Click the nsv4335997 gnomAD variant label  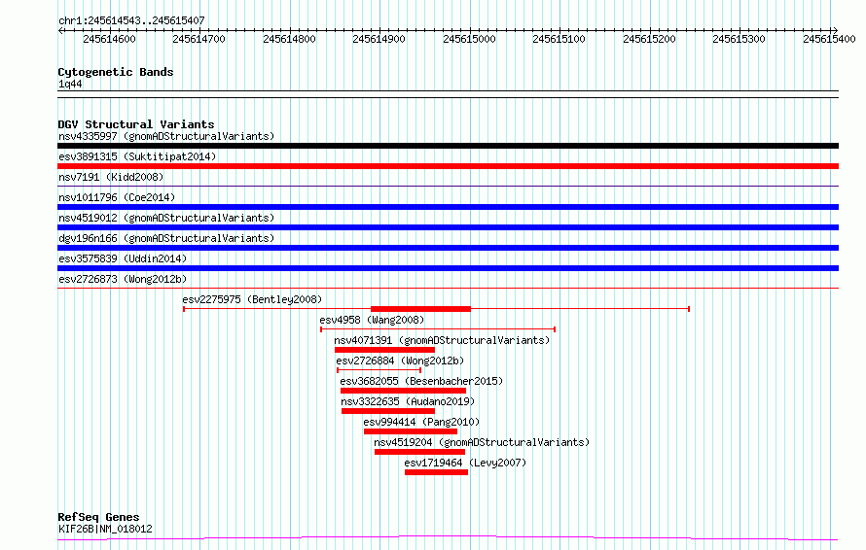(166, 136)
